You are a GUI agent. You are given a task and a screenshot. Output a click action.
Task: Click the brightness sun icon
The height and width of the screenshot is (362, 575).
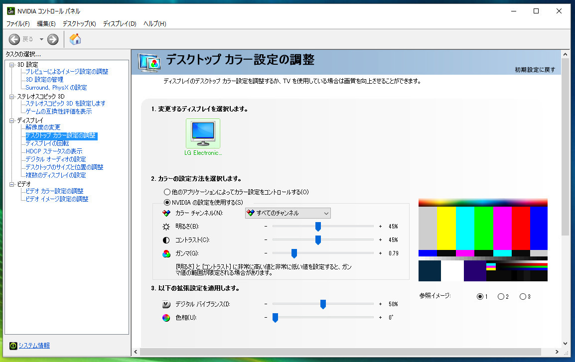click(x=166, y=227)
